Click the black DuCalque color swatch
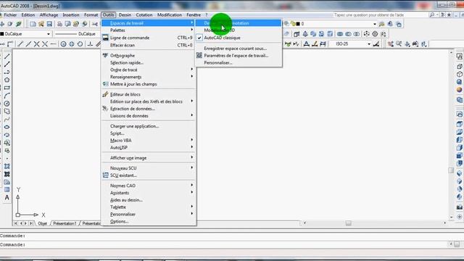The width and height of the screenshot is (464, 261). coord(2,34)
